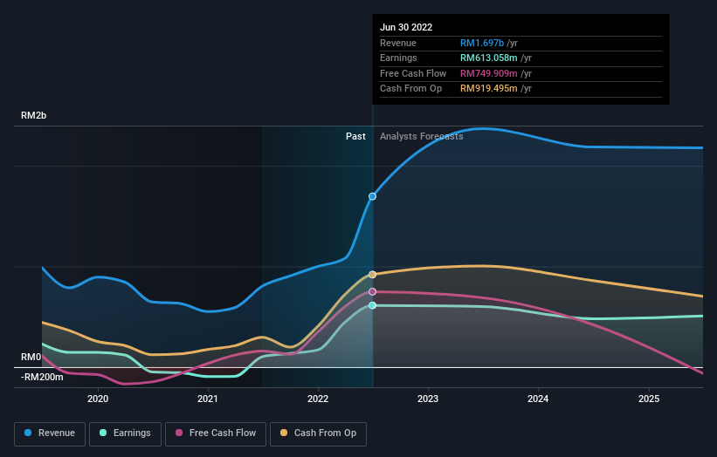Click the teal Earnings data point marker
The width and height of the screenshot is (717, 457).
372,305
